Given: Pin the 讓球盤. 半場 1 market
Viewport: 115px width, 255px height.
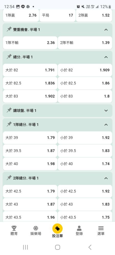Looking at the screenshot, I should pos(9,110).
